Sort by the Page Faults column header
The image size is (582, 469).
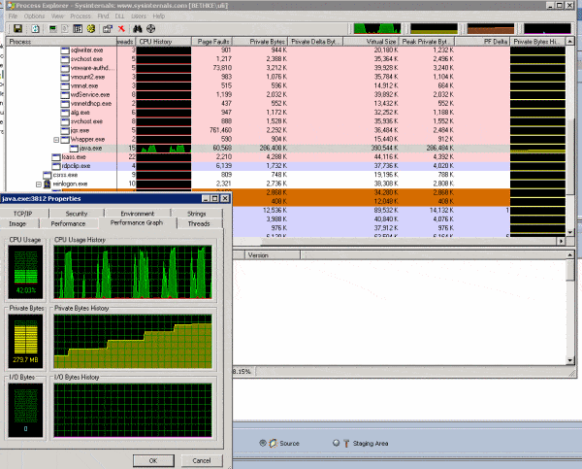click(211, 42)
